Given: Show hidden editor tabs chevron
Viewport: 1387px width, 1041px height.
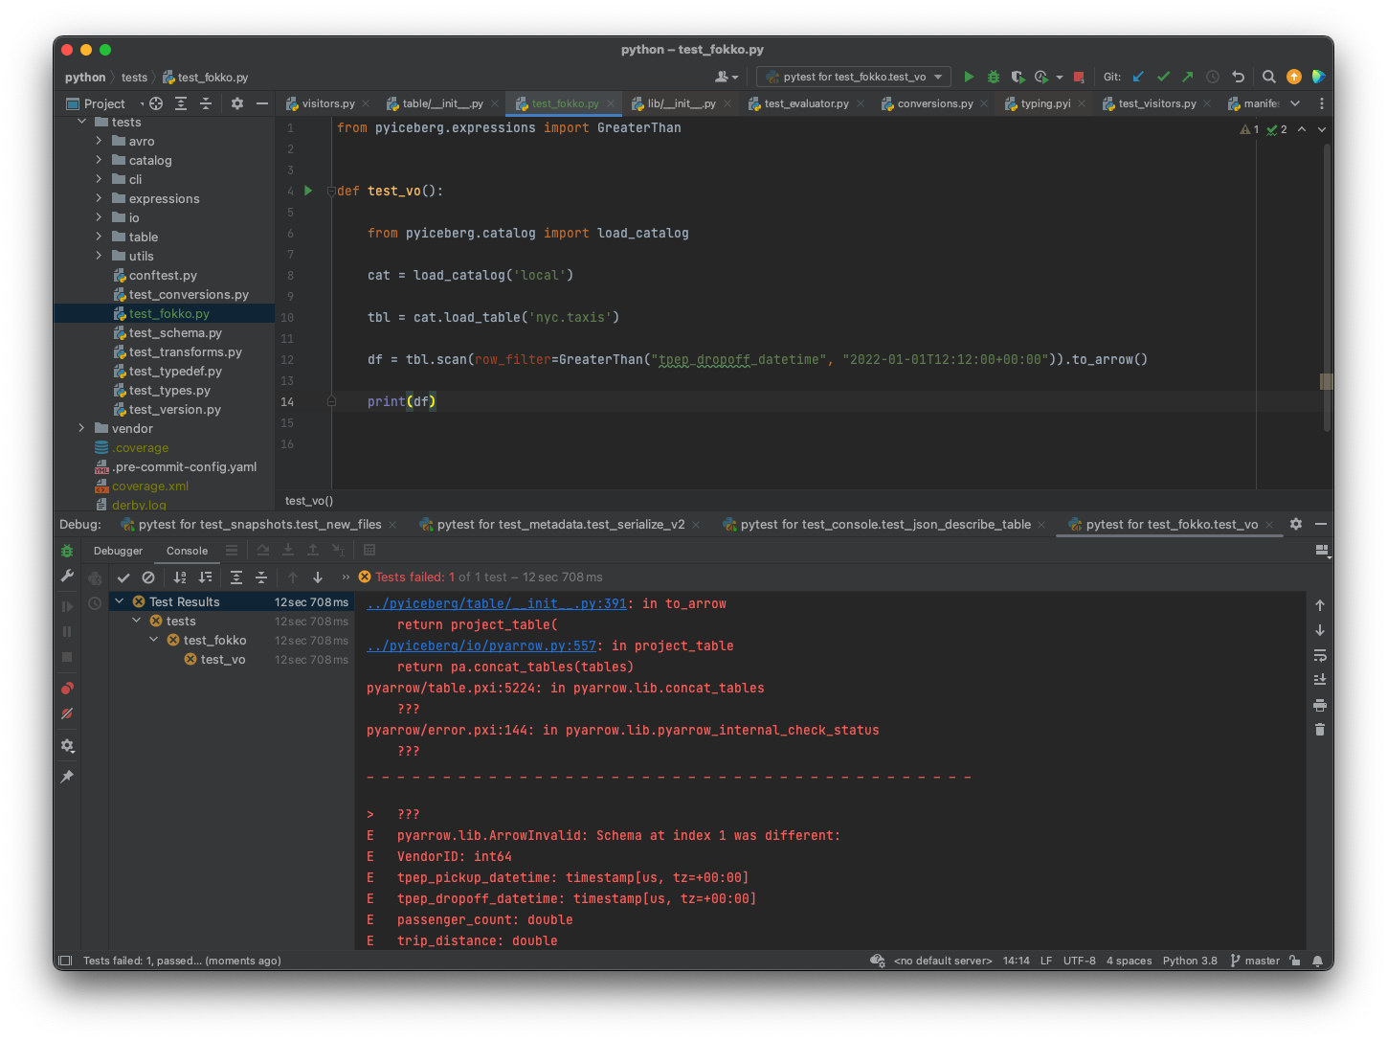Looking at the screenshot, I should (1295, 103).
